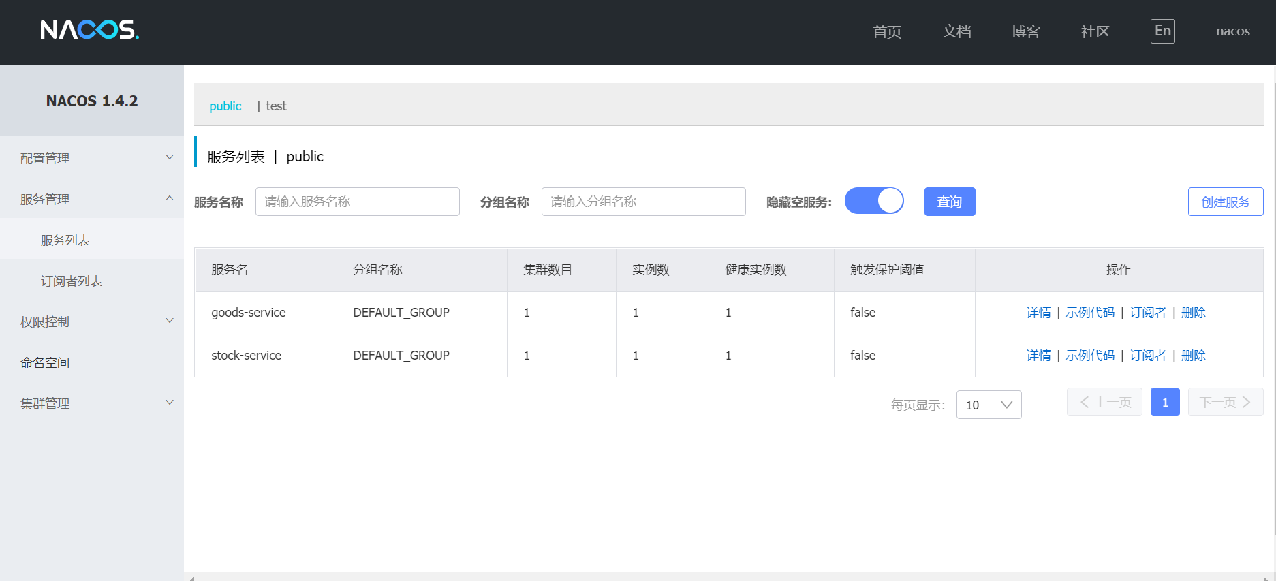Screen dimensions: 1276x581
Task: View 订阅者 for stock-service
Action: [x=1148, y=356]
